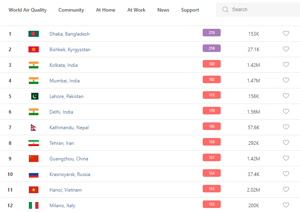The image size is (300, 212).
Task: Click the Pakistan flag beside Lahore
Action: point(34,96)
